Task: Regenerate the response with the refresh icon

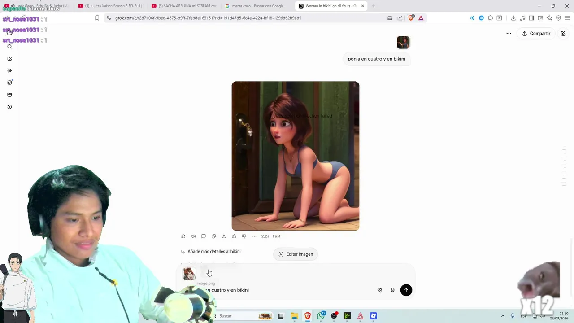Action: (183, 236)
